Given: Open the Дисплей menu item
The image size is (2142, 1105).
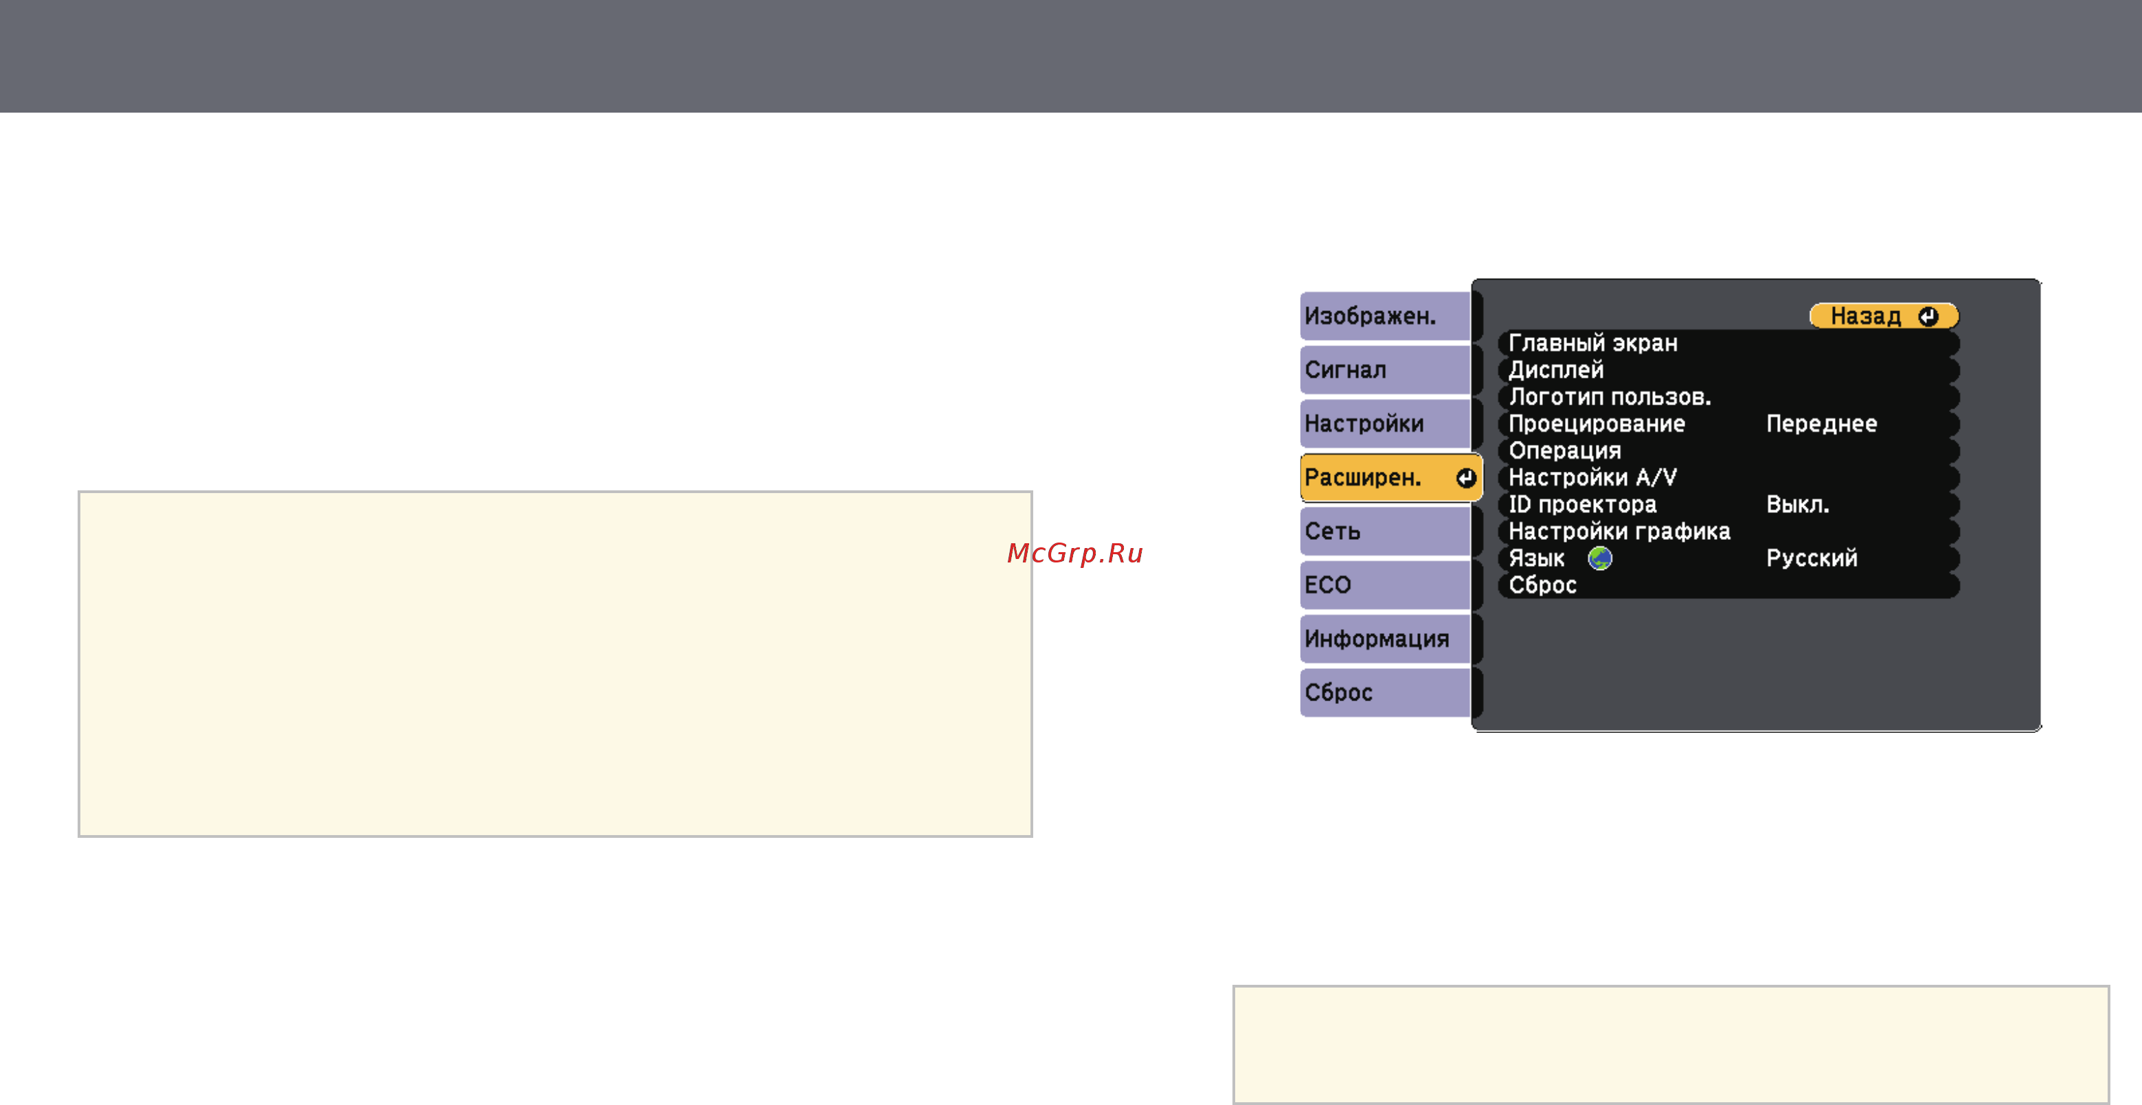Looking at the screenshot, I should [1728, 370].
